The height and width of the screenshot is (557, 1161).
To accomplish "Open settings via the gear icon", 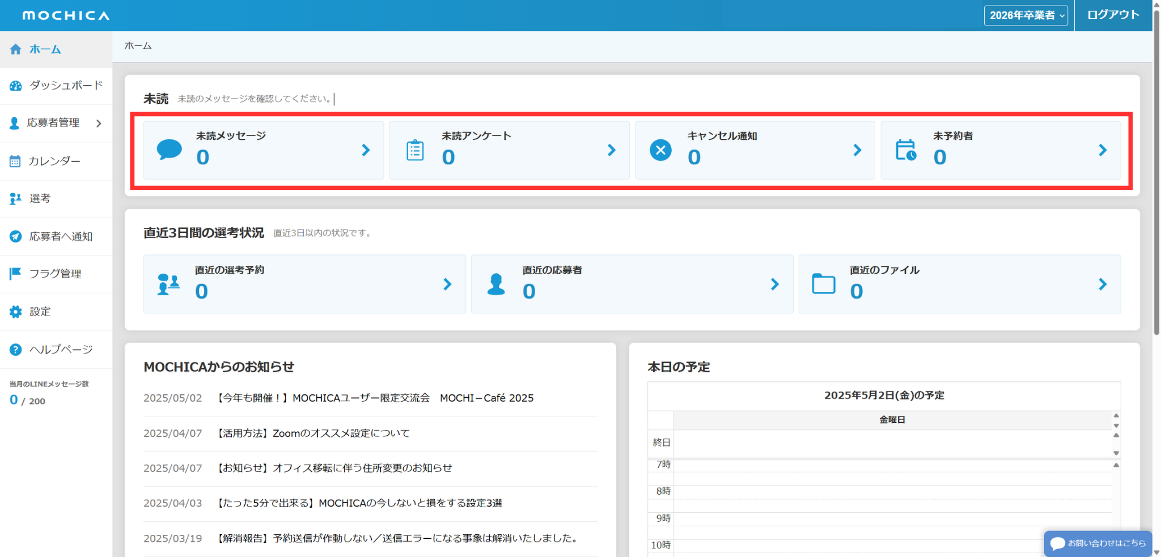I will click(15, 312).
